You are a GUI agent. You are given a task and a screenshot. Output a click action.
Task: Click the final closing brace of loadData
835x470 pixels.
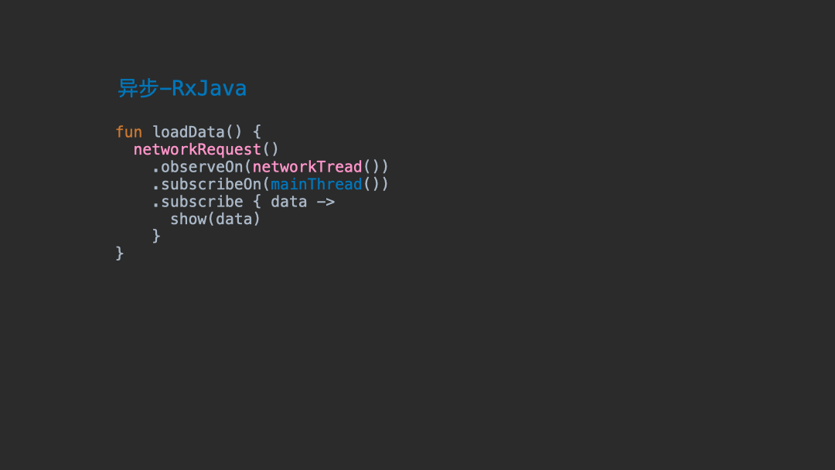120,254
